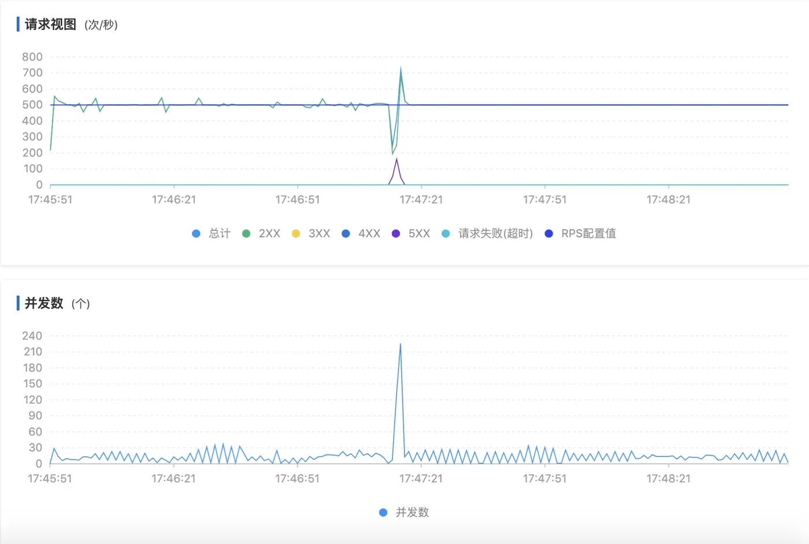The image size is (809, 544).
Task: Click the 800 y-axis value on request chart
Action: tap(32, 57)
